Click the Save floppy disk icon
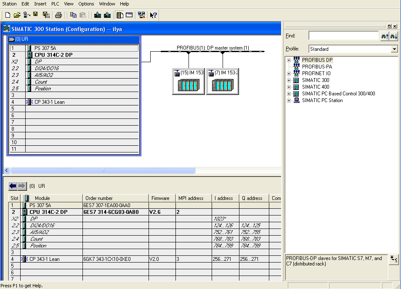Screen dimensions: 401x289 tap(35, 15)
